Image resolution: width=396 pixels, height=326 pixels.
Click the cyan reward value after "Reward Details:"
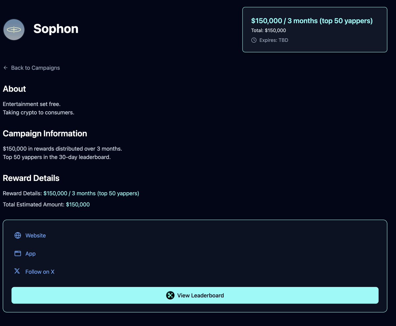point(91,194)
